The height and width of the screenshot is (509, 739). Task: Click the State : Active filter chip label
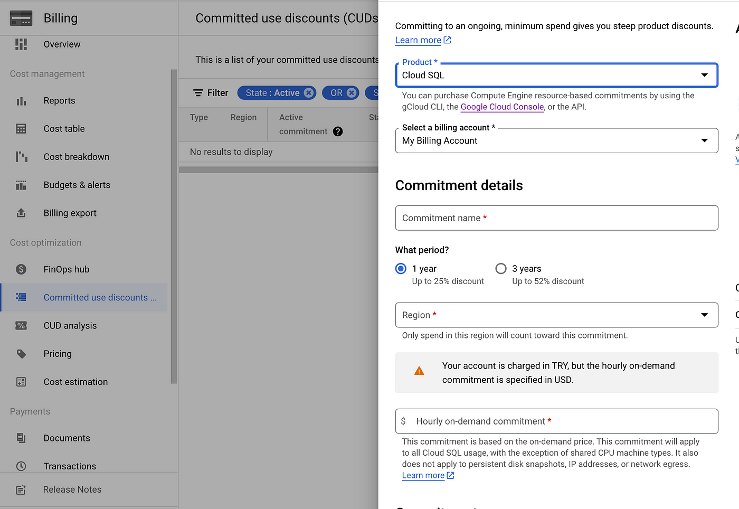pyautogui.click(x=272, y=93)
